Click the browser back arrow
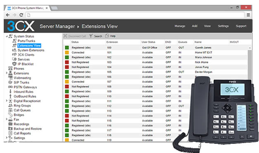Viewport: 259px width, 153px height. coord(7,15)
